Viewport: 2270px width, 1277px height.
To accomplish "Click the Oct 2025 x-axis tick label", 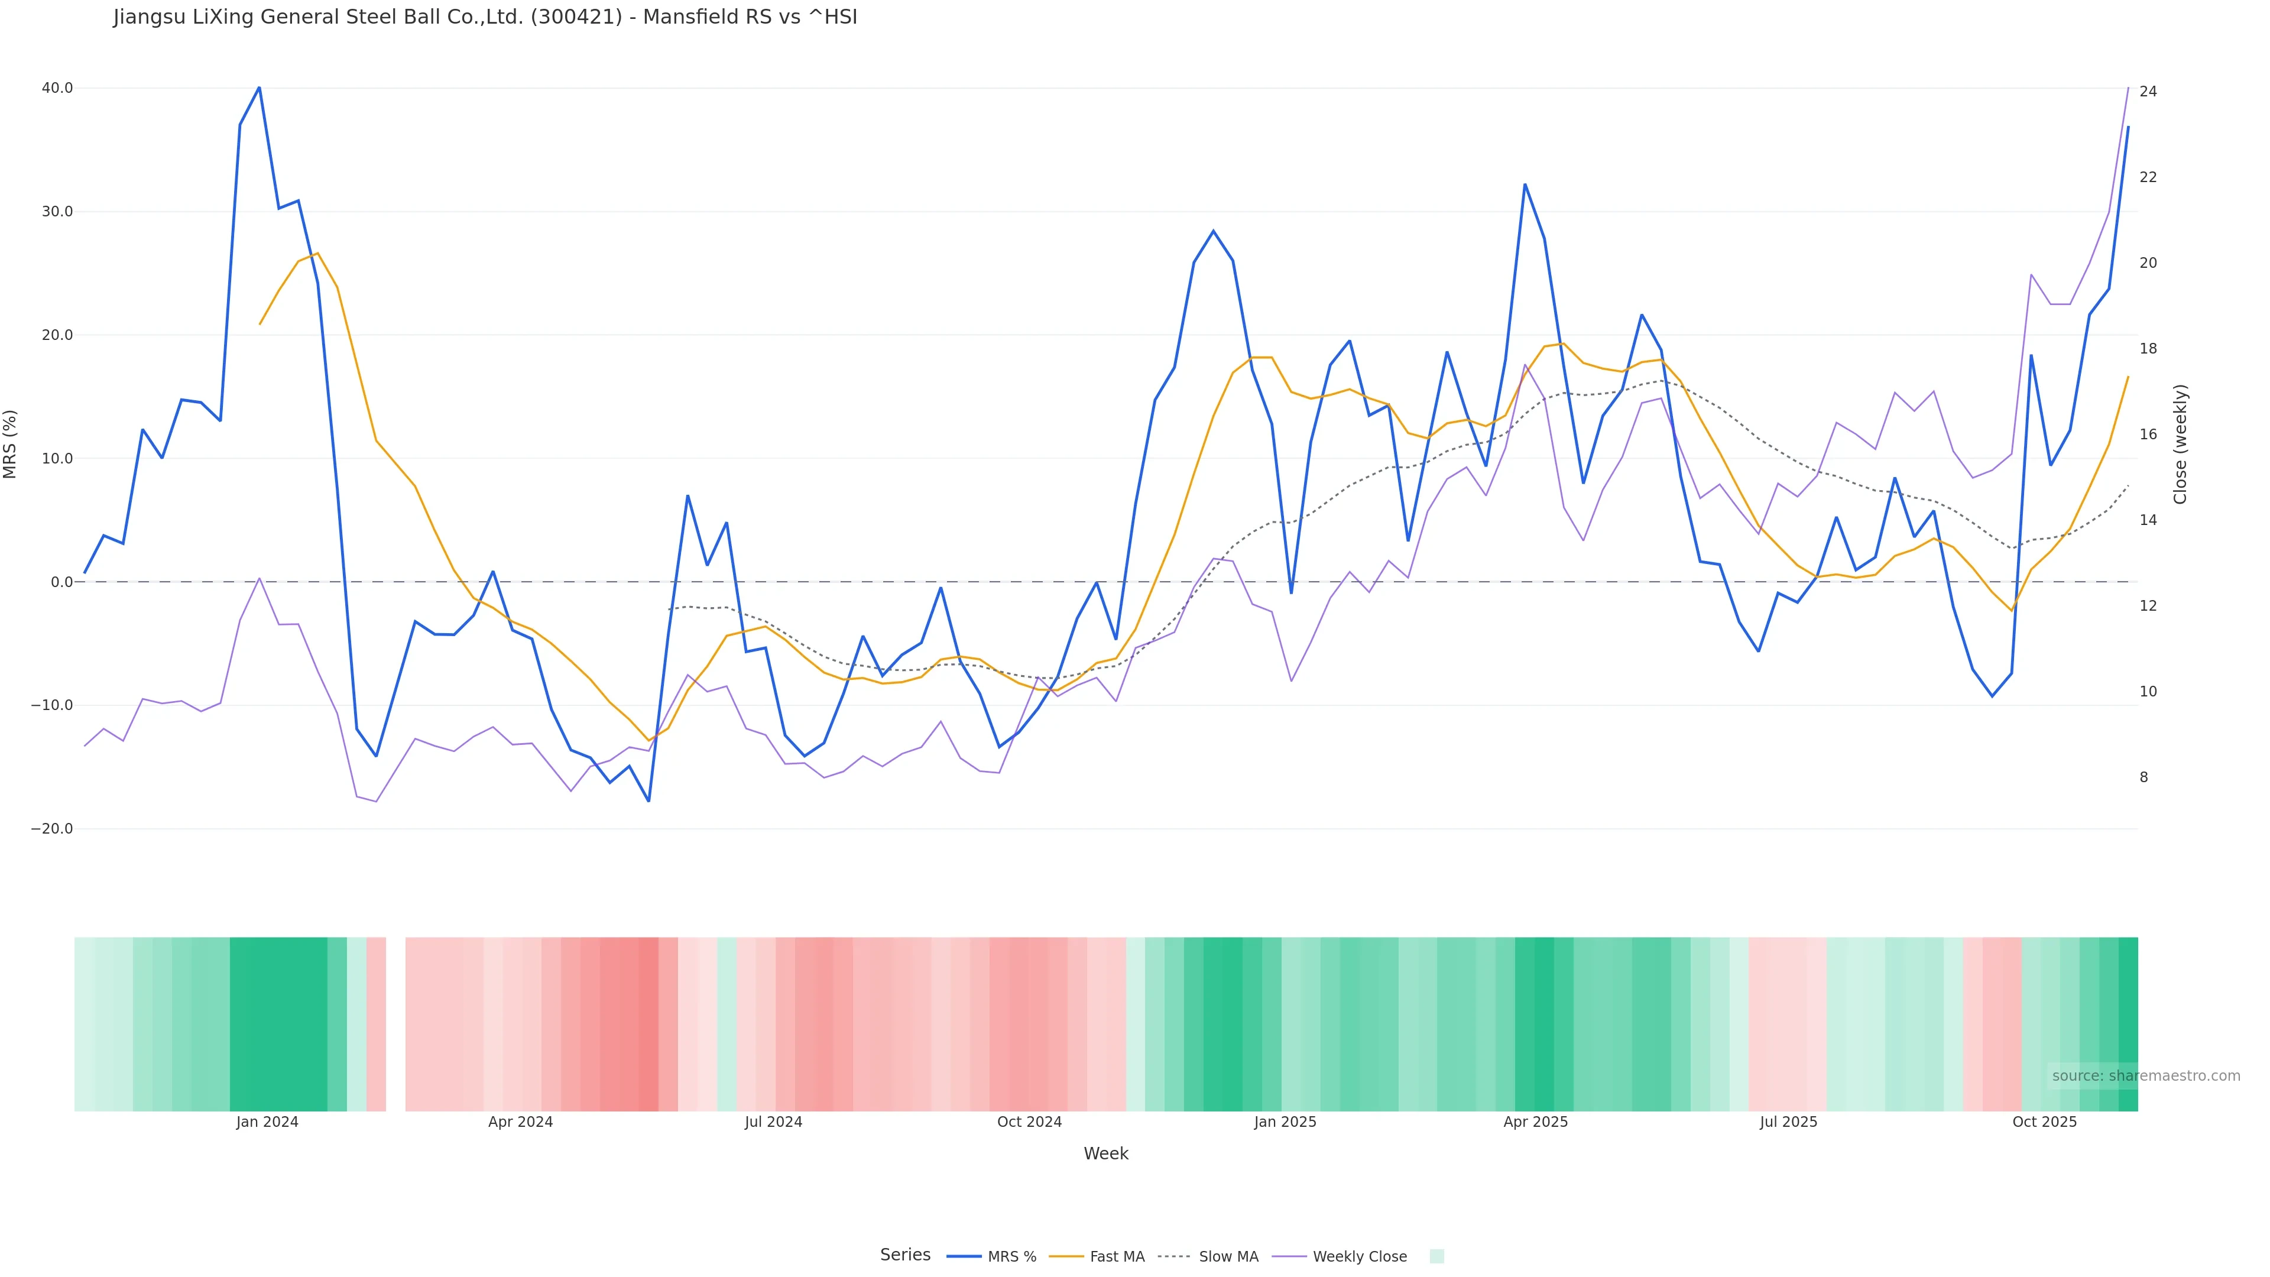I will pos(2044,1122).
